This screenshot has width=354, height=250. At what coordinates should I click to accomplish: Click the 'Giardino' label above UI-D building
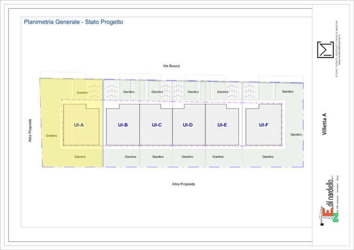tap(193, 92)
